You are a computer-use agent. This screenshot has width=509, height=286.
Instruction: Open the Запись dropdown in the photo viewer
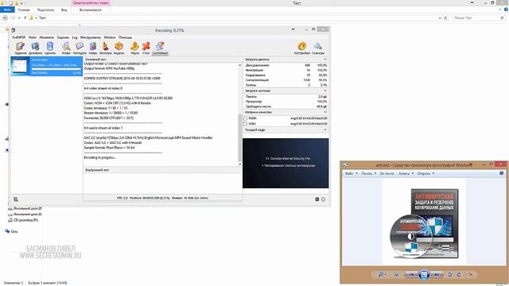[406, 173]
